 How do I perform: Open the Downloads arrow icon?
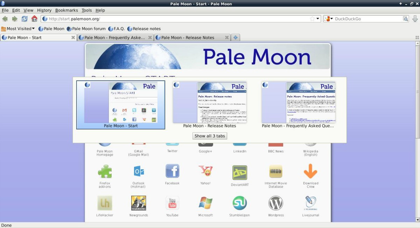click(415, 19)
